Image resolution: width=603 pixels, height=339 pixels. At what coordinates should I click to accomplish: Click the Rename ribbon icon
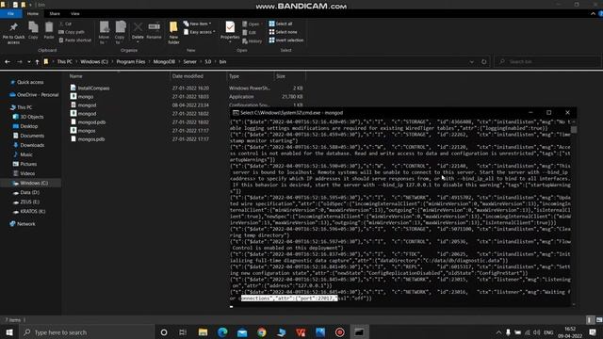154,31
